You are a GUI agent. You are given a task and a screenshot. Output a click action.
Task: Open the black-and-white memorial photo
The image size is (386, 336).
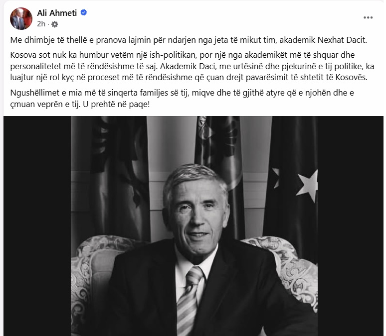coord(194,226)
